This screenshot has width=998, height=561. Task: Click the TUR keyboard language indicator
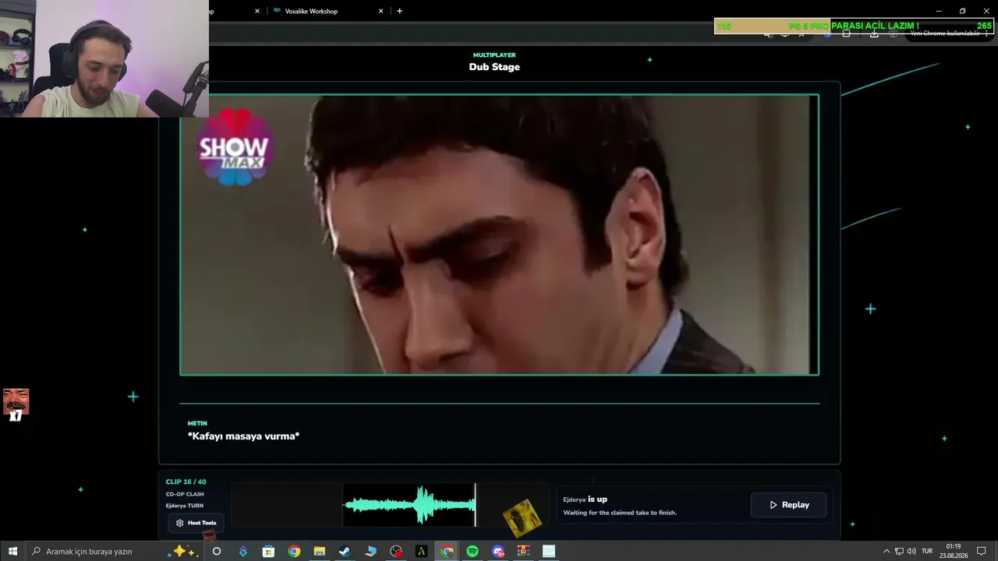927,551
